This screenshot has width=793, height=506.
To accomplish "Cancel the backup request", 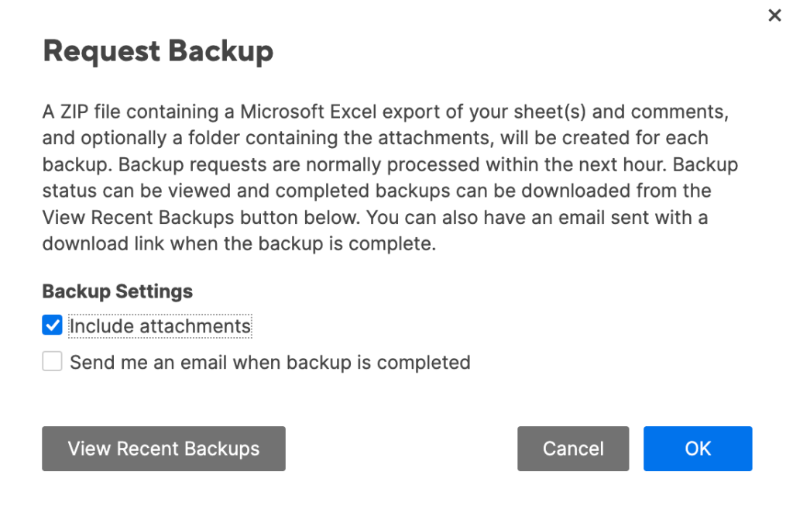I will (573, 449).
